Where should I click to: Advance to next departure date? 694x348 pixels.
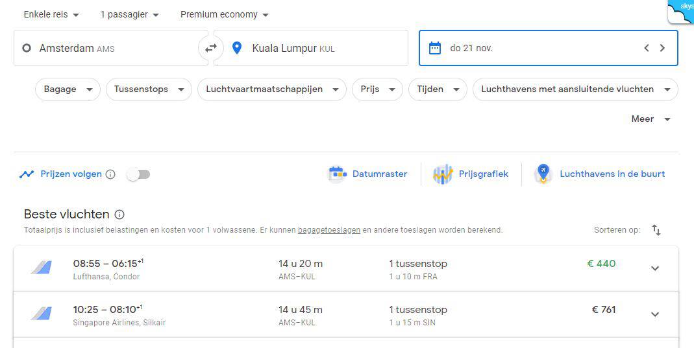coord(662,48)
